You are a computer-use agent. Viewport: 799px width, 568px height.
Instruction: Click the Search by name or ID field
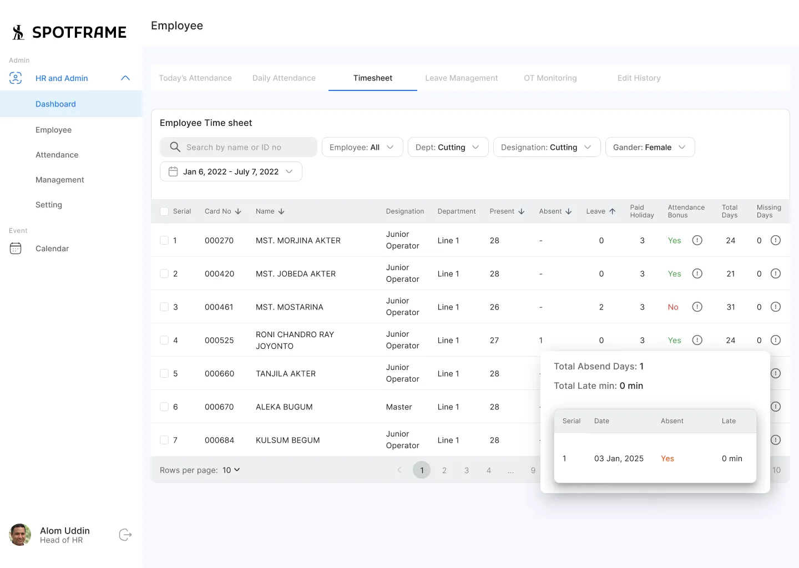tap(239, 147)
